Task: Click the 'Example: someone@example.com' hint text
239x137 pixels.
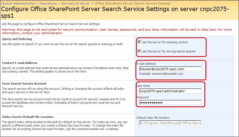Action: coord(161,74)
